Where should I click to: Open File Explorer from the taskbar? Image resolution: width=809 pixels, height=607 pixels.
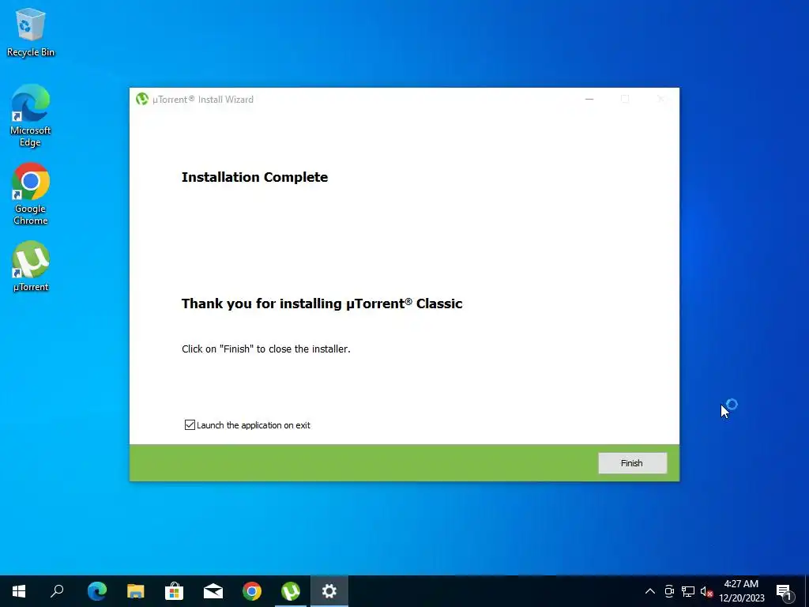click(x=135, y=591)
